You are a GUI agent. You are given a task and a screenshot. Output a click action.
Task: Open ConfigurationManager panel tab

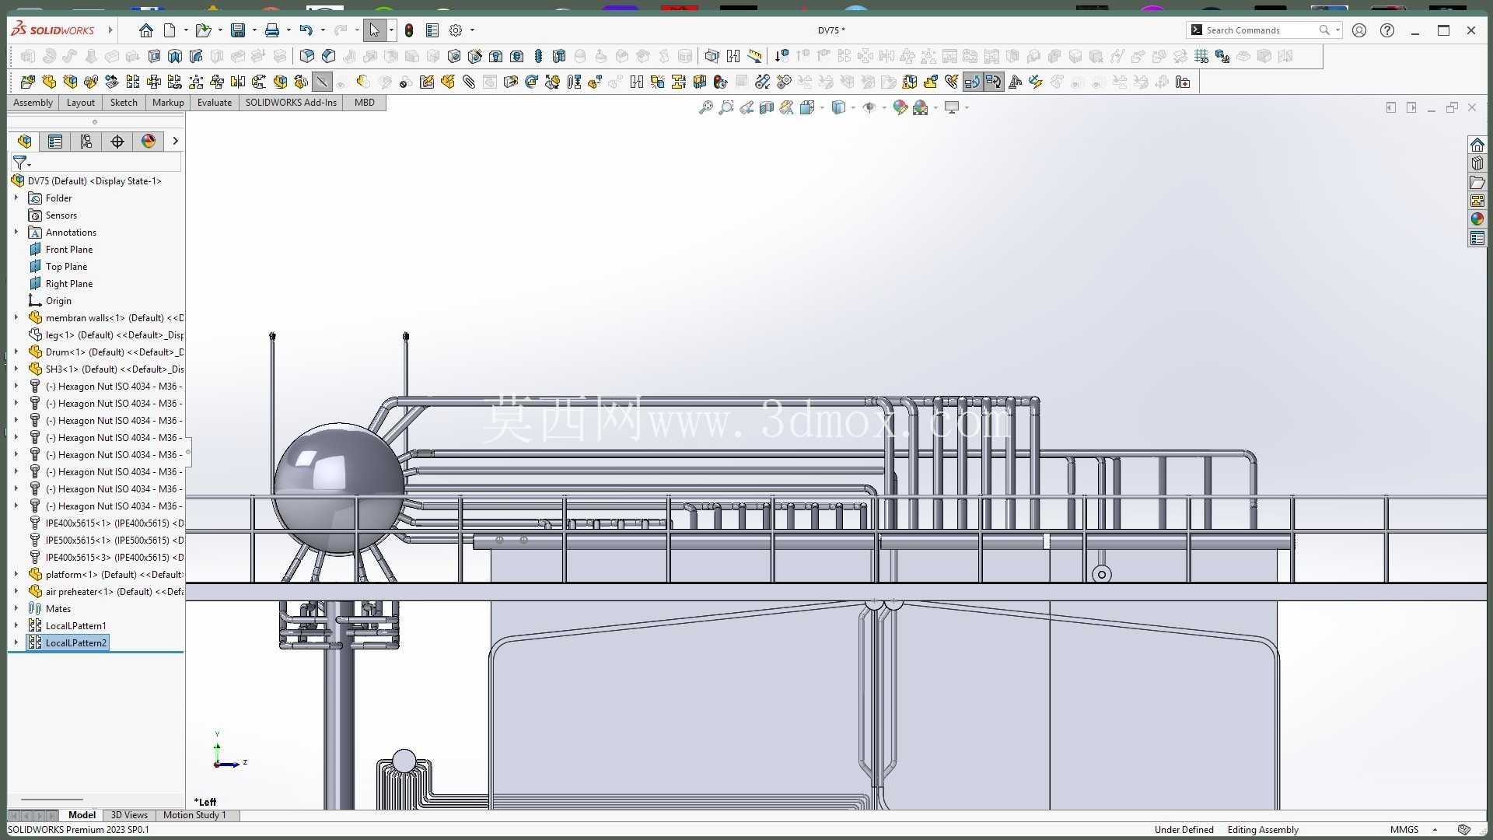coord(86,141)
